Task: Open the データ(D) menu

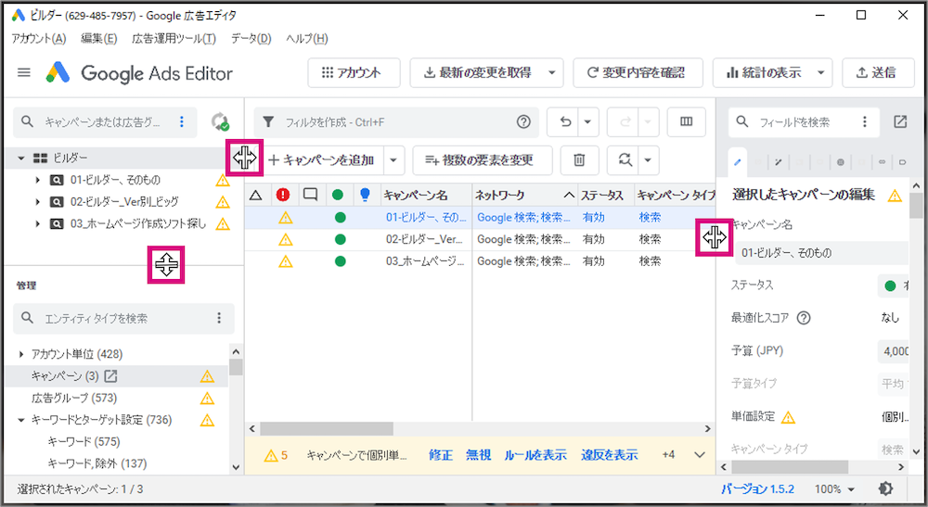Action: (251, 38)
